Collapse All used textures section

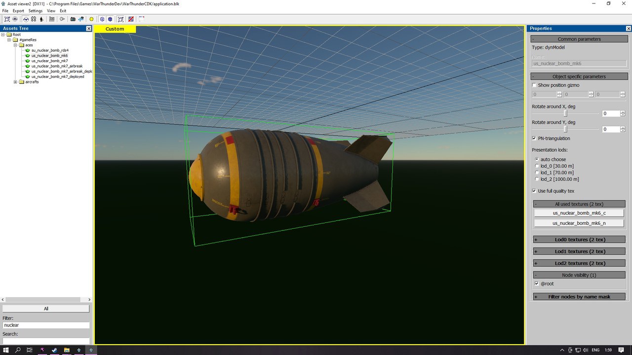[579, 204]
